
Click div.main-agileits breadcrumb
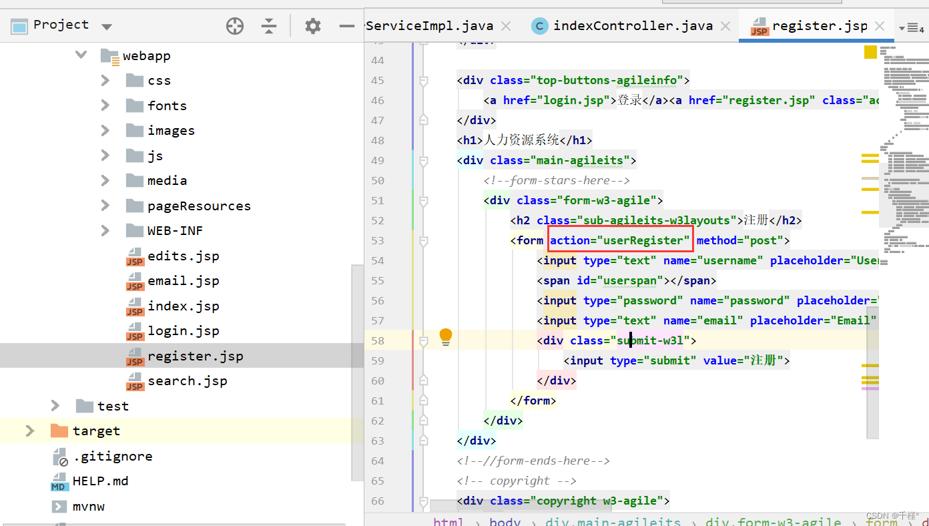(x=613, y=521)
